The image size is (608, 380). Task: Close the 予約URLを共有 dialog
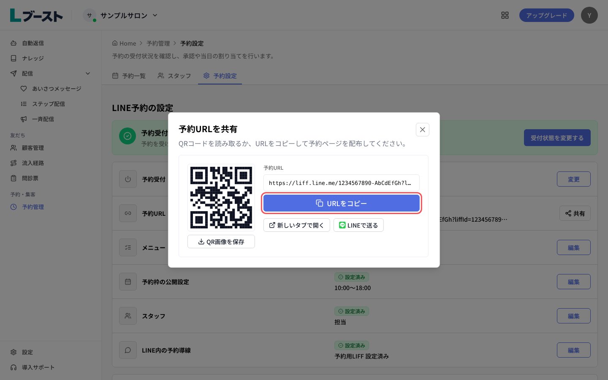(422, 130)
